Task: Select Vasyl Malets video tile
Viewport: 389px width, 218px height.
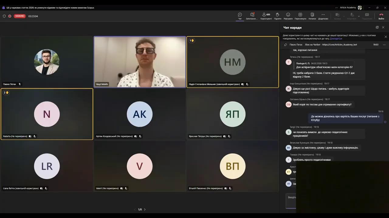Action: point(140,62)
